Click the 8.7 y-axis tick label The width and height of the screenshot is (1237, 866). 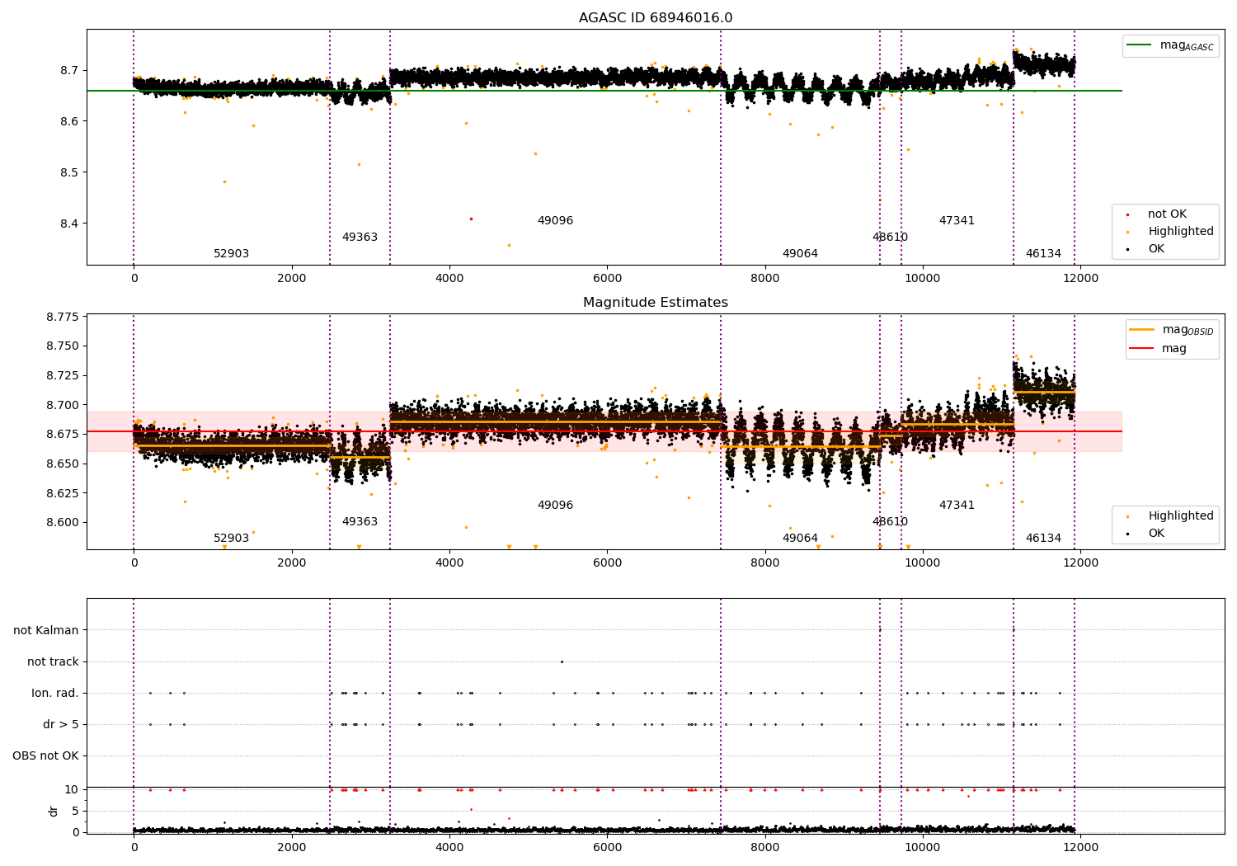pyautogui.click(x=69, y=71)
